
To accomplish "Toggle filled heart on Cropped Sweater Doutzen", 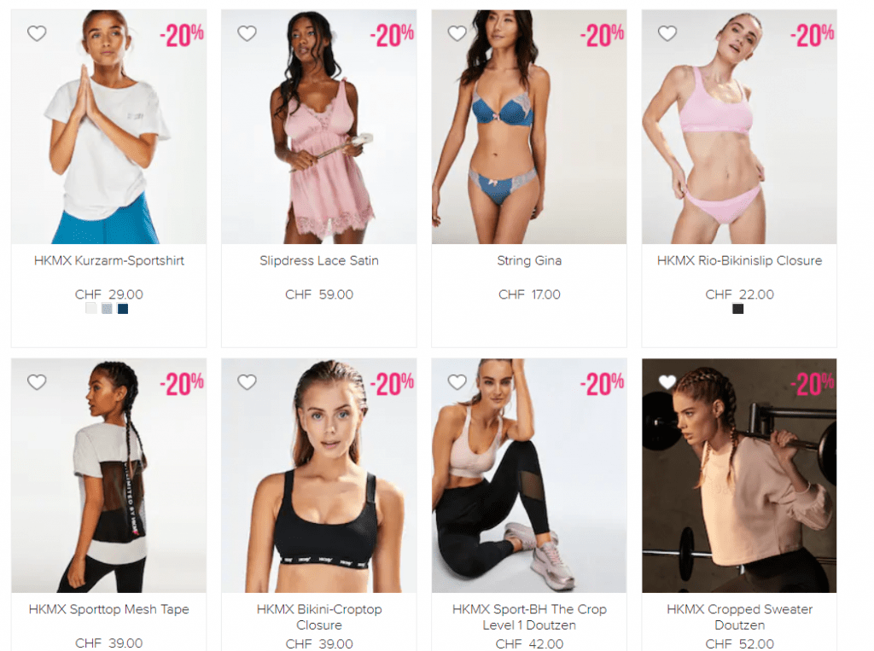I will coord(667,382).
